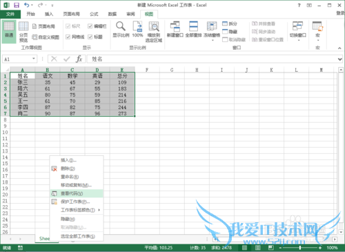
Task: Click the cancel X in formula bar
Action: point(54,59)
